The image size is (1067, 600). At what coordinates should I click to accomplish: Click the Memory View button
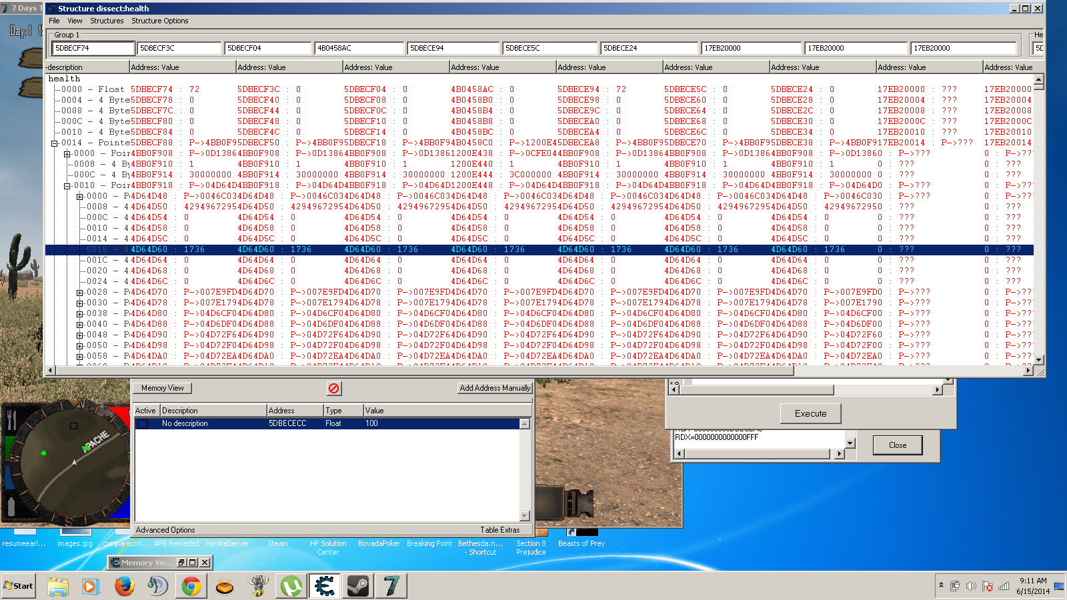(162, 388)
